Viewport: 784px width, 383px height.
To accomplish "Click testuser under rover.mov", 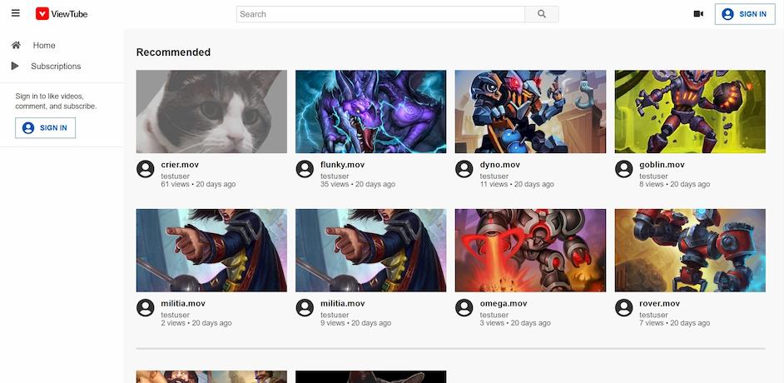I will pyautogui.click(x=653, y=315).
